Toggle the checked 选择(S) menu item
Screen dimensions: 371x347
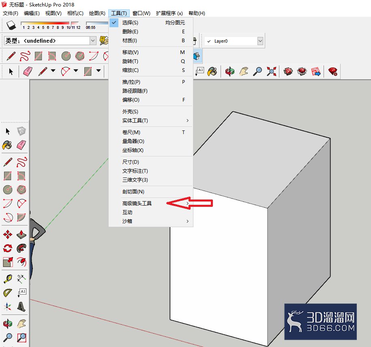(x=151, y=22)
